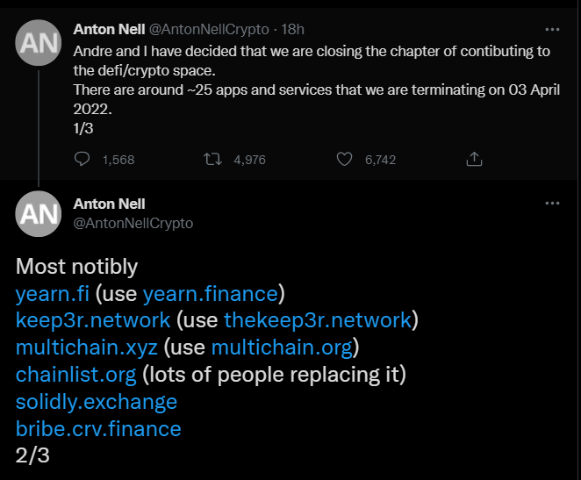
Task: Visit the keep3r.network link
Action: click(93, 320)
